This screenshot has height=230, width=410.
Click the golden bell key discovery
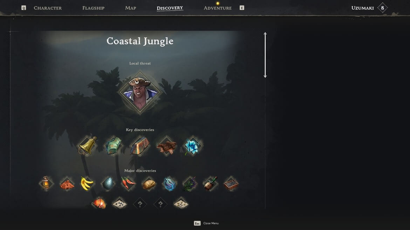pos(87,146)
